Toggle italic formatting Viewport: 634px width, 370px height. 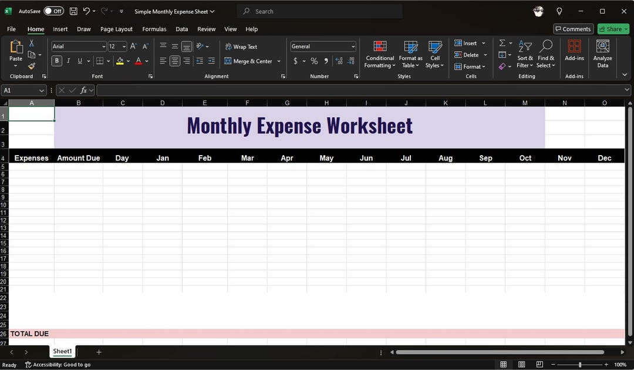(68, 60)
